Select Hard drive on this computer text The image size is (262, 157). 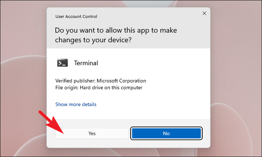(x=111, y=87)
